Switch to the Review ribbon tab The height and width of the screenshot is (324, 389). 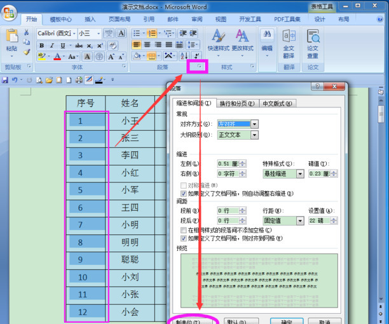coord(197,19)
